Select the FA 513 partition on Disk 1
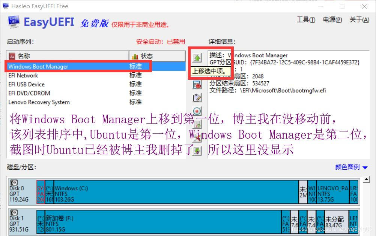Image resolution: width=376 pixels, height=236 pixels. 286,222
